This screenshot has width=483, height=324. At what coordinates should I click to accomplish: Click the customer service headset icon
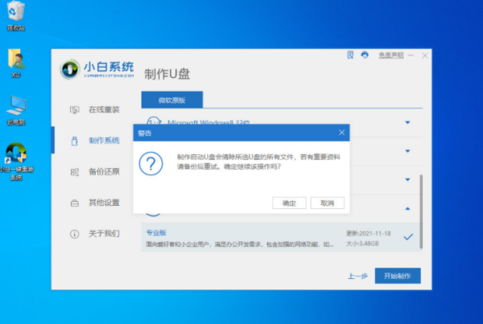[x=365, y=55]
